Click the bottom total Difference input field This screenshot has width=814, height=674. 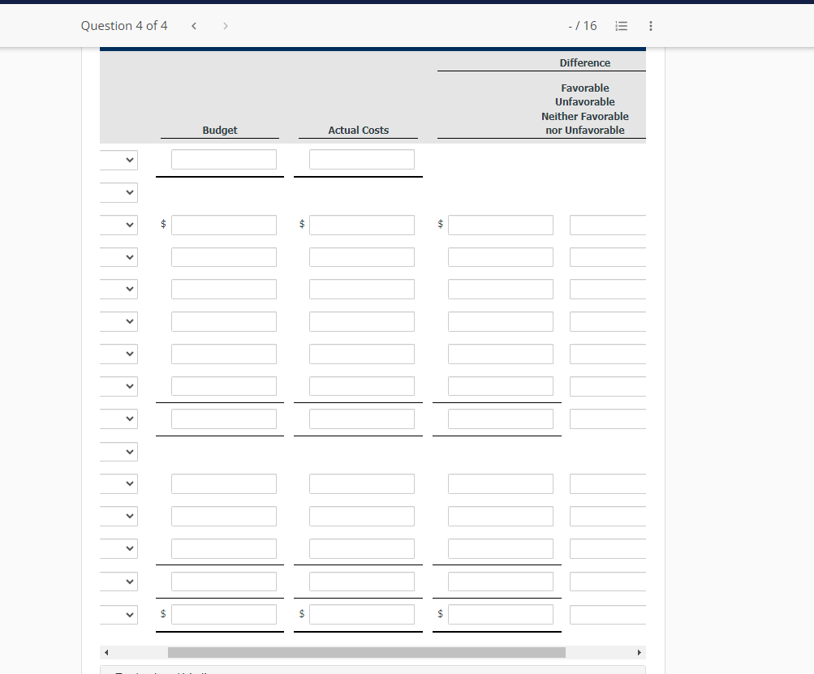[500, 613]
